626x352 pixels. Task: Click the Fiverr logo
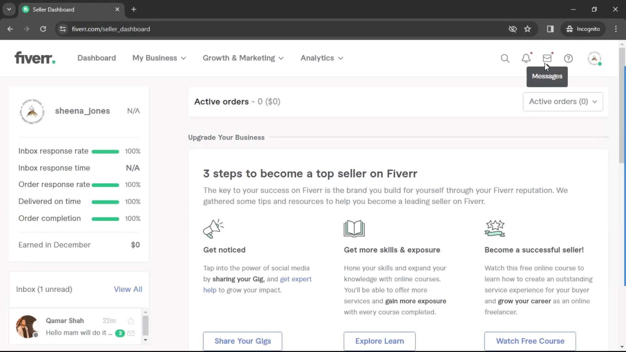point(35,58)
